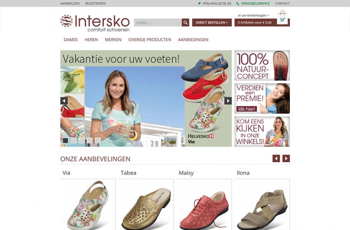The width and height of the screenshot is (350, 230).
Task: Expand Overige Producten menu
Action: tap(150, 40)
